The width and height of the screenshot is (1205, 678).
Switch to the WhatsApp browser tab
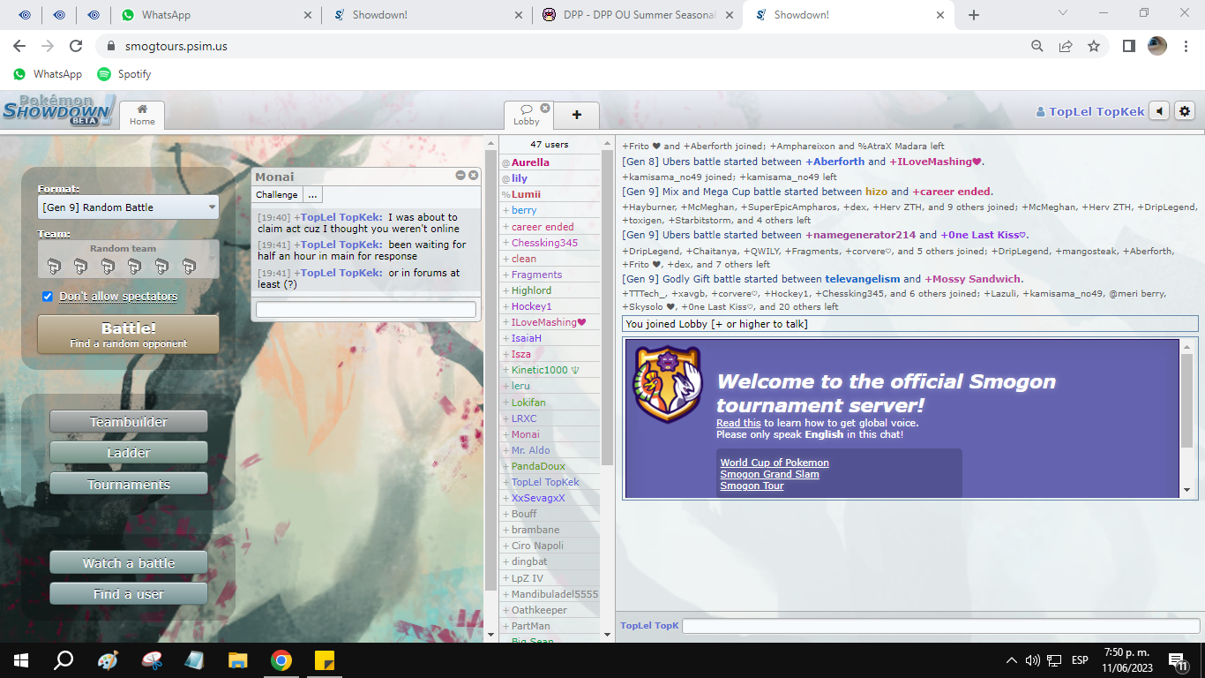click(x=216, y=15)
